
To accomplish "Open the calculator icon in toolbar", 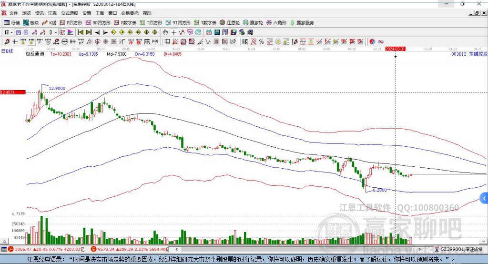I will point(217,32).
